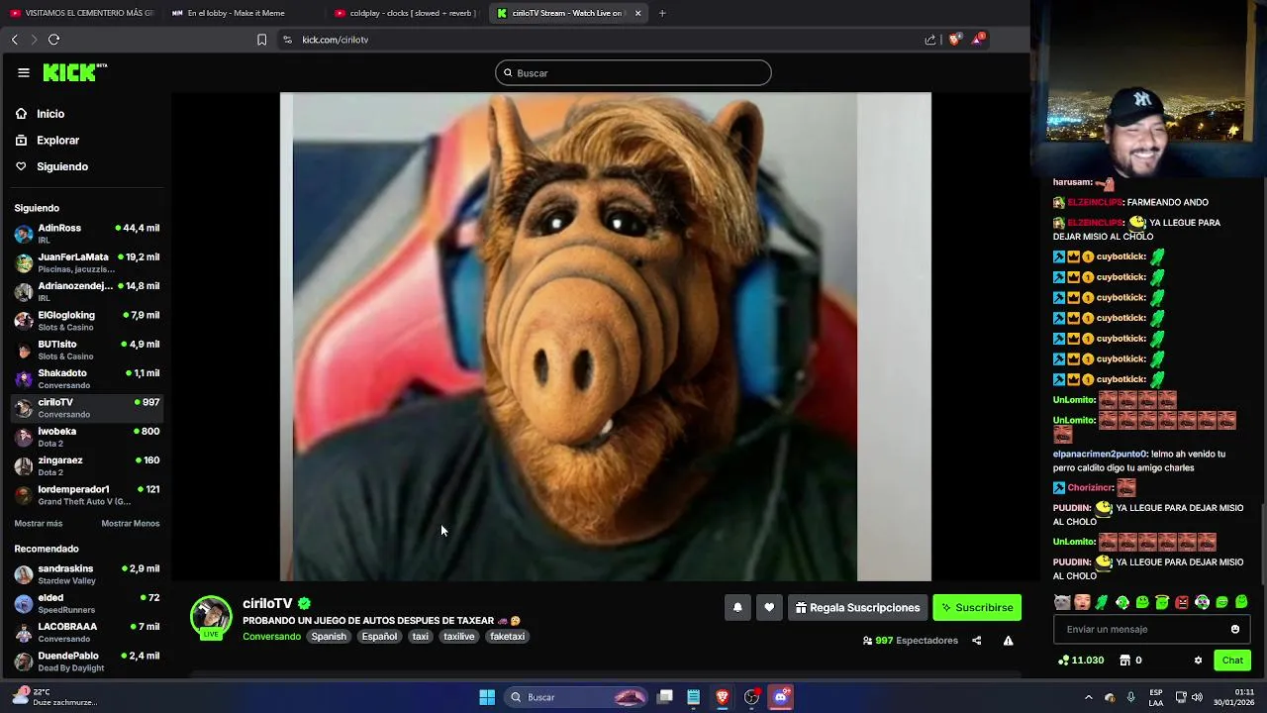Click the green Suscribirse button

(977, 608)
